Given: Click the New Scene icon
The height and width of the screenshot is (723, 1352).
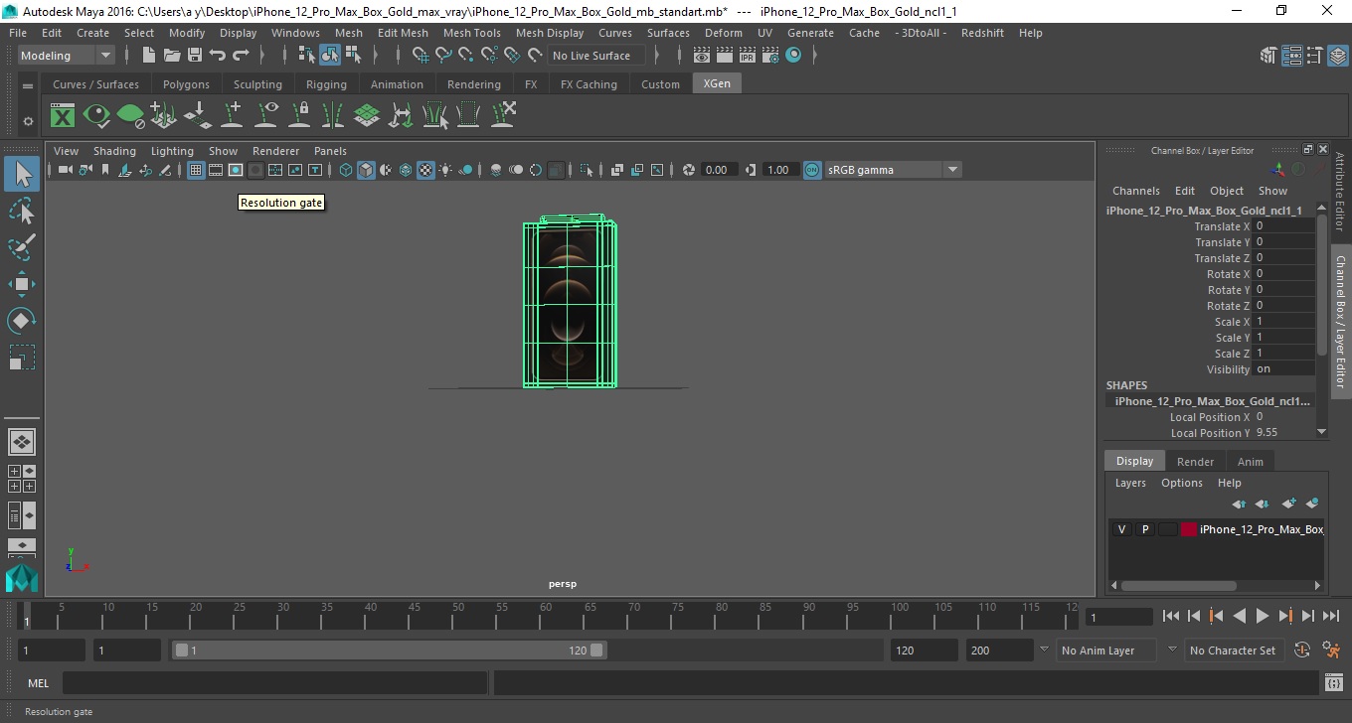Looking at the screenshot, I should 149,56.
